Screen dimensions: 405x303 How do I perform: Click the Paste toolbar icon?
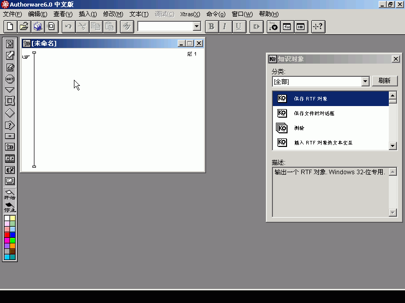point(109,27)
